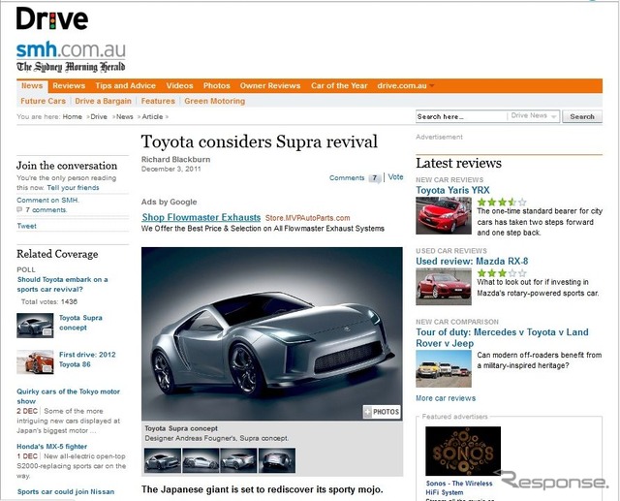Open 'Quirky cars of the Tokyo motor show'
Image resolution: width=620 pixels, height=501 pixels.
pos(68,396)
